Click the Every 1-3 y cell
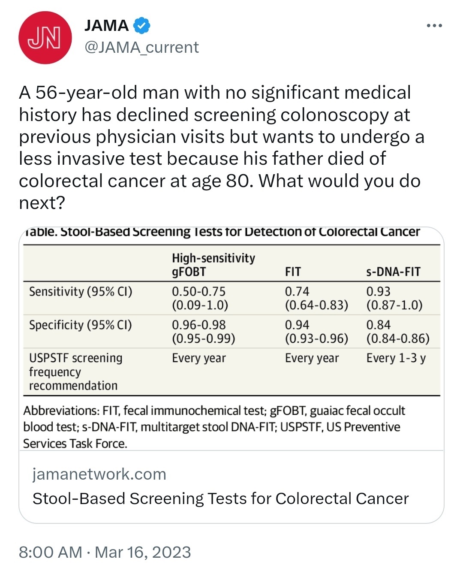The width and height of the screenshot is (463, 571). [396, 358]
